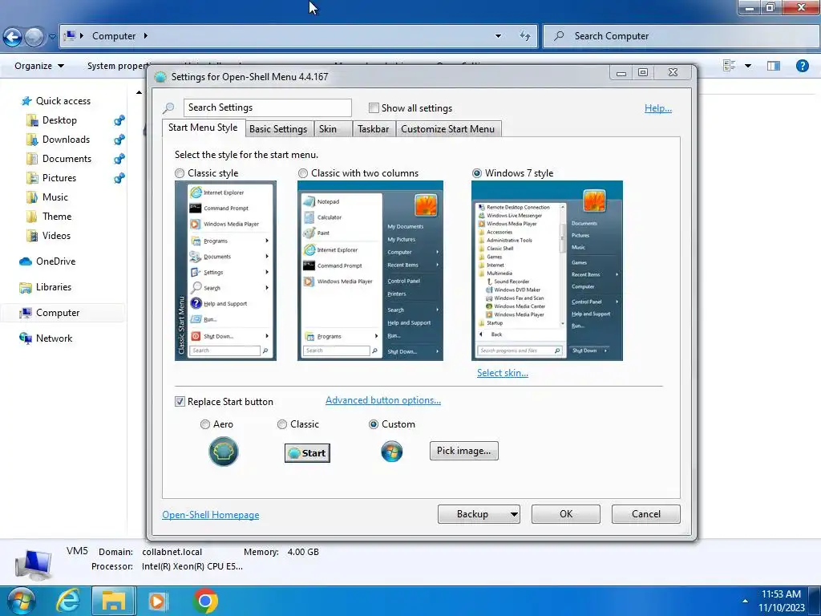This screenshot has width=821, height=616.
Task: Click the Cancel button
Action: [646, 514]
